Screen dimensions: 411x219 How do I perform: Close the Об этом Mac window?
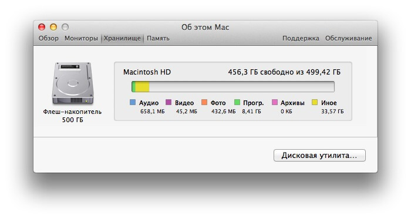(42, 27)
